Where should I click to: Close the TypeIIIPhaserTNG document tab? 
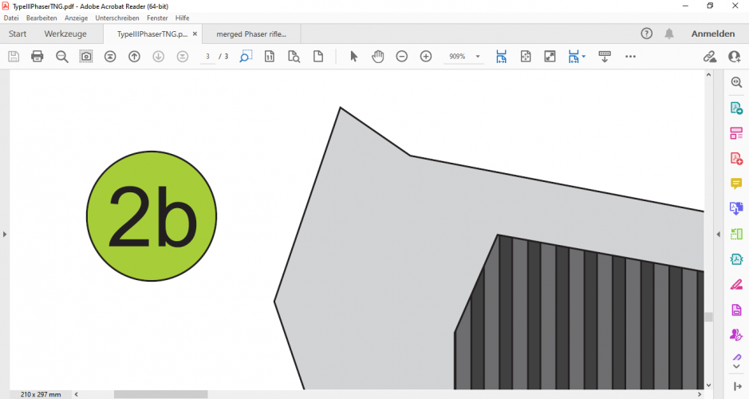(195, 34)
